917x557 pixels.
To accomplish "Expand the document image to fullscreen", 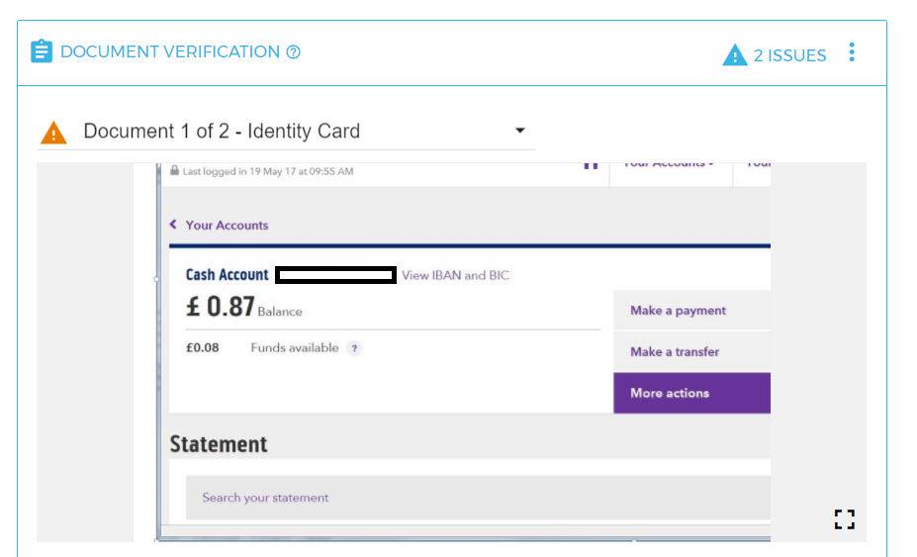I will pos(845,519).
